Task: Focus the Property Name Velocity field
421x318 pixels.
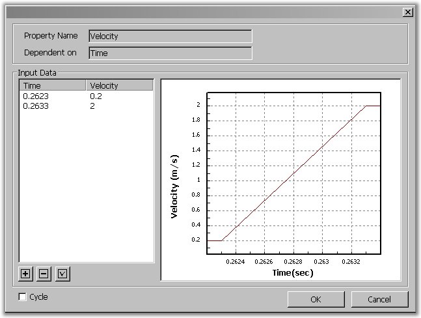Action: click(170, 36)
